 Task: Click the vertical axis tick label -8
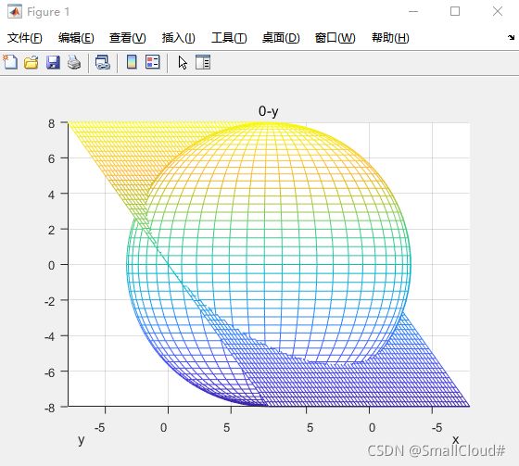pos(50,408)
